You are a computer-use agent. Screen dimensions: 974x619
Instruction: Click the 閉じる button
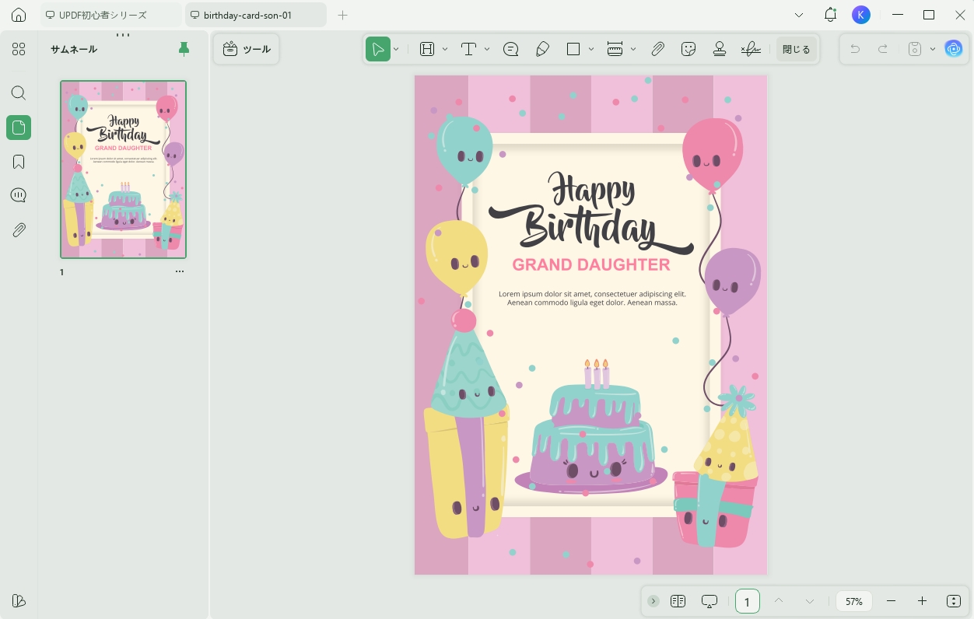[x=796, y=49]
